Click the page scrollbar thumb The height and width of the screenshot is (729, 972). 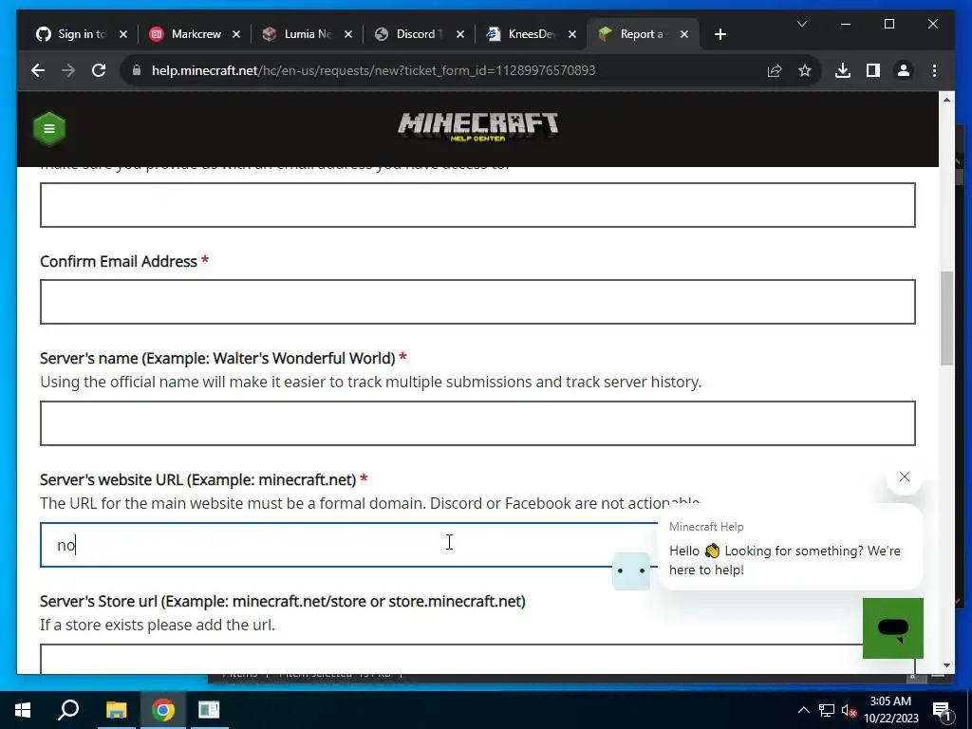click(946, 318)
